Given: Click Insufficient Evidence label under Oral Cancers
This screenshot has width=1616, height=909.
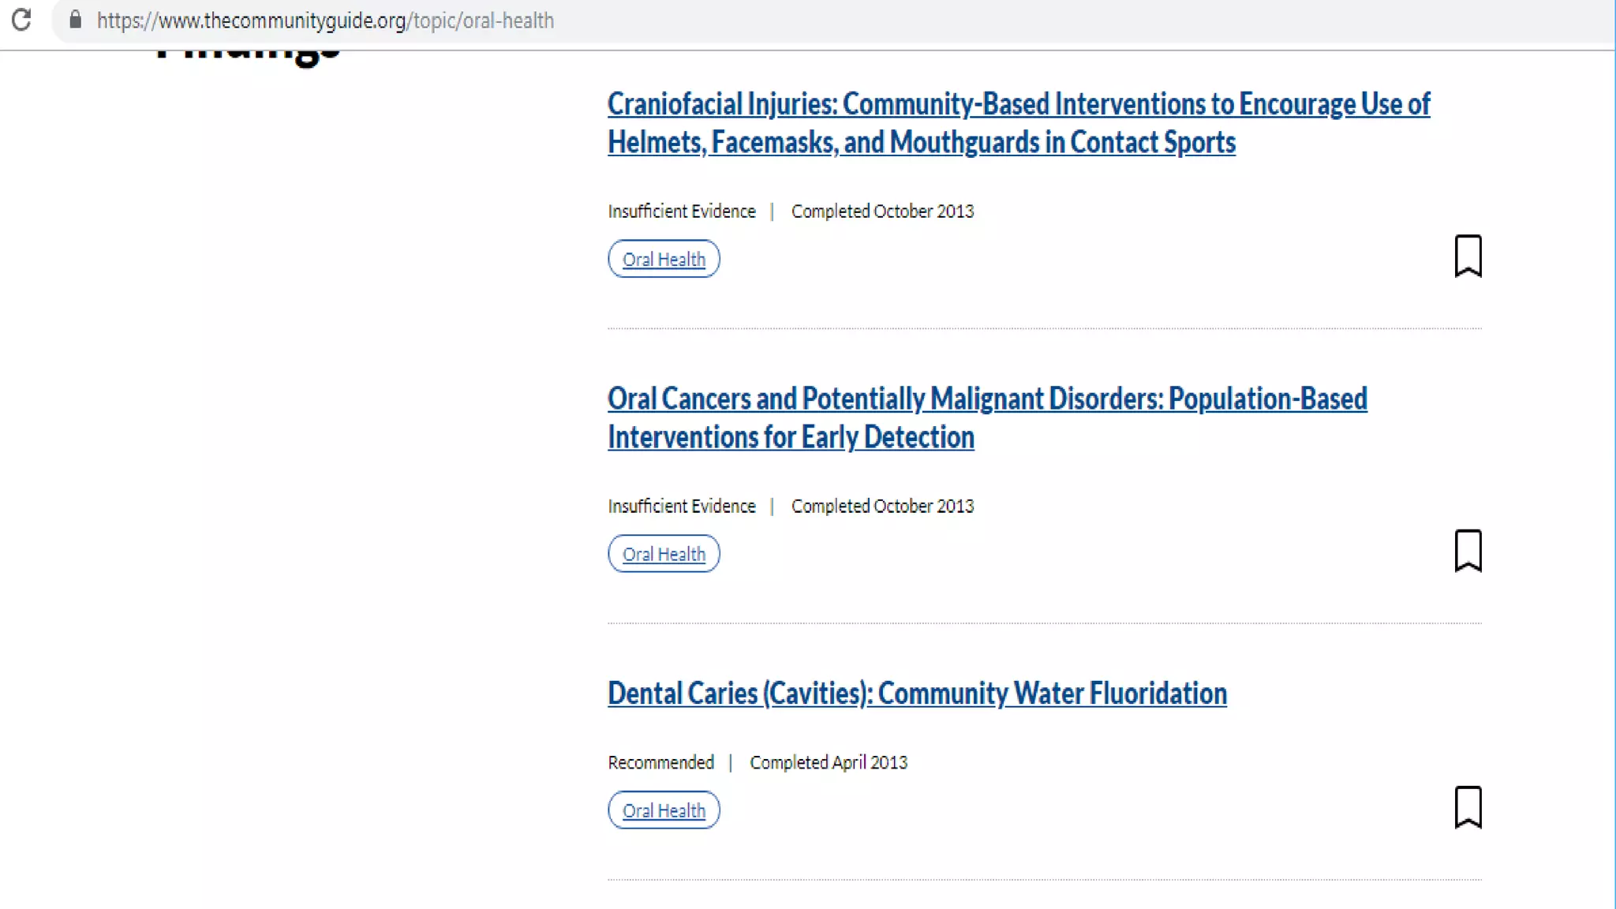Looking at the screenshot, I should pos(682,507).
